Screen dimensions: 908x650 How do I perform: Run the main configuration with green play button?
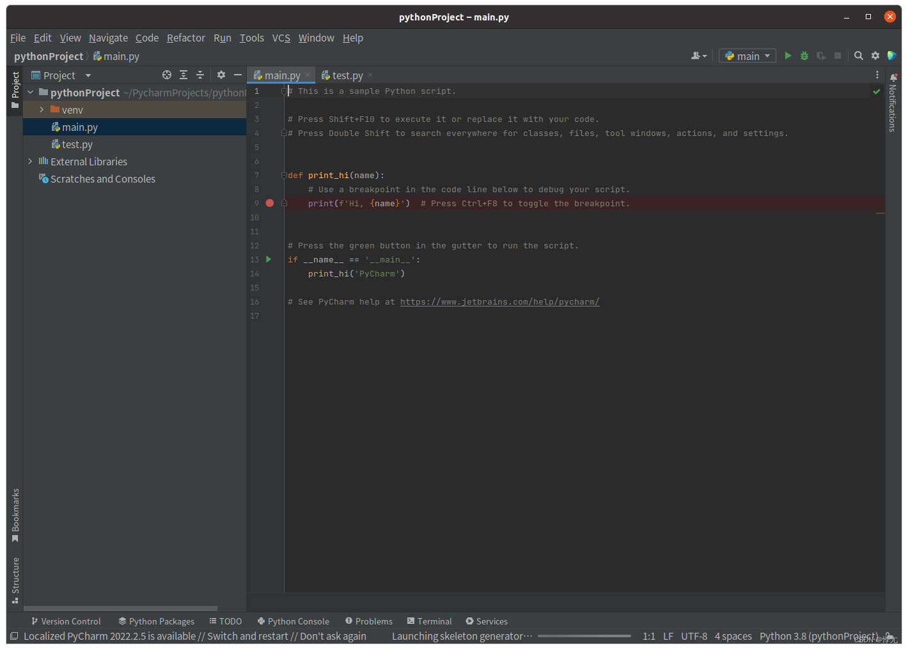[x=788, y=56]
